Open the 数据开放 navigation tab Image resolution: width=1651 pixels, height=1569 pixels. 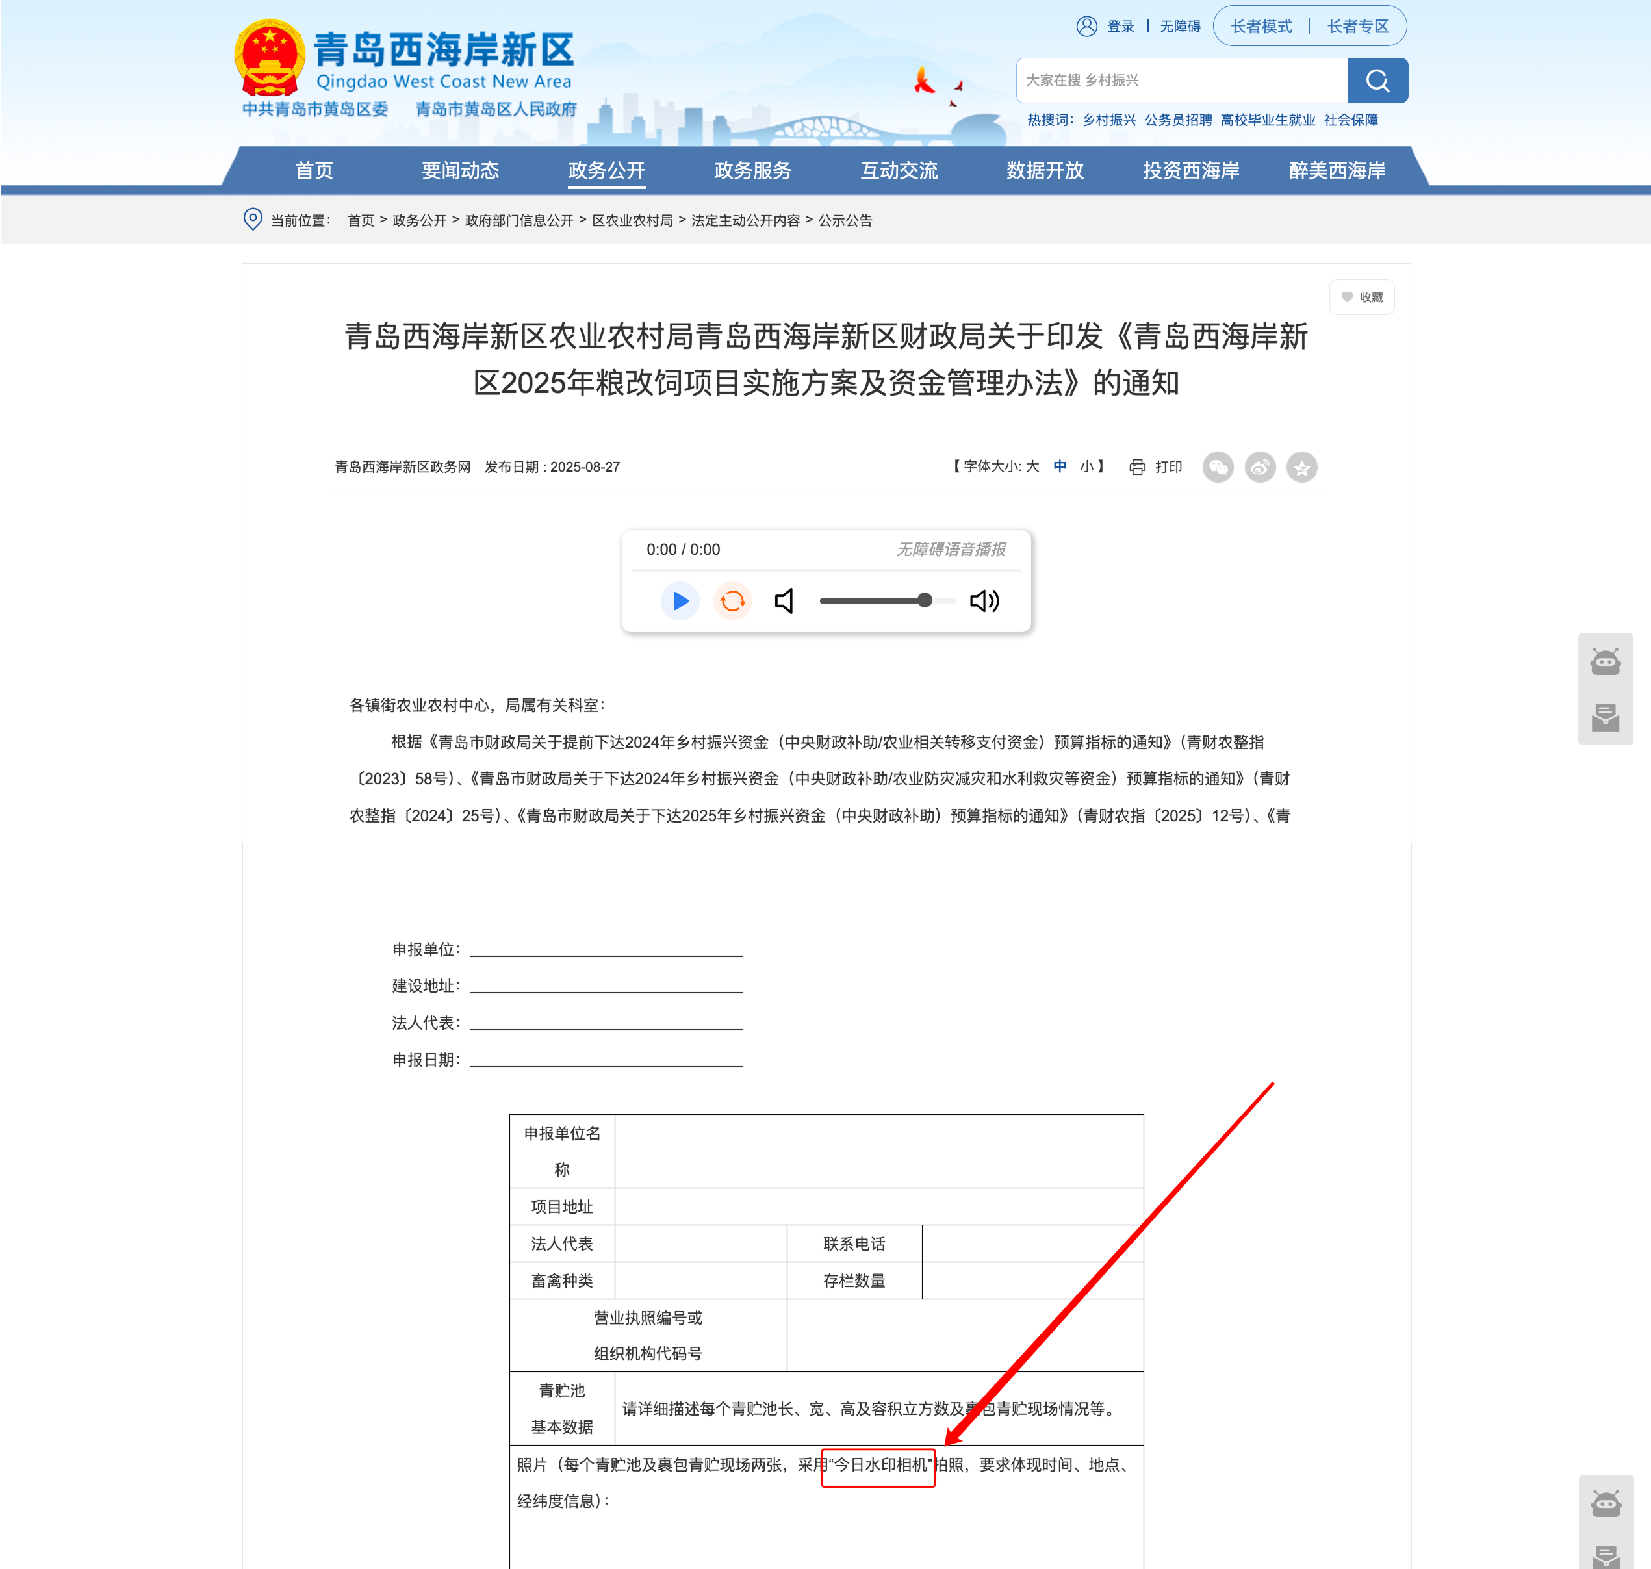point(1045,171)
